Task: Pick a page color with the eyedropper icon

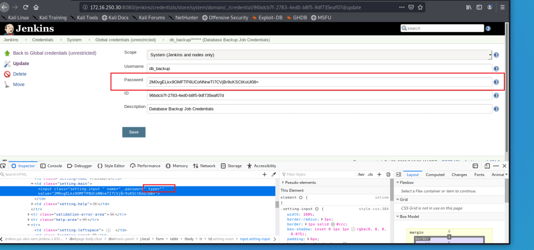Action: tap(273, 174)
